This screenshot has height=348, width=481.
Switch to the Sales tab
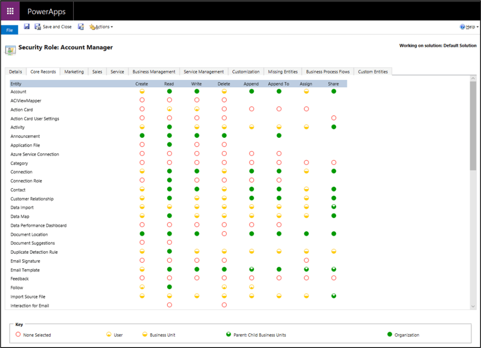coord(97,71)
